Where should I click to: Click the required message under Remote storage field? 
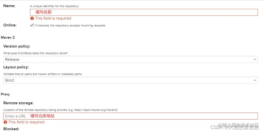(26, 122)
